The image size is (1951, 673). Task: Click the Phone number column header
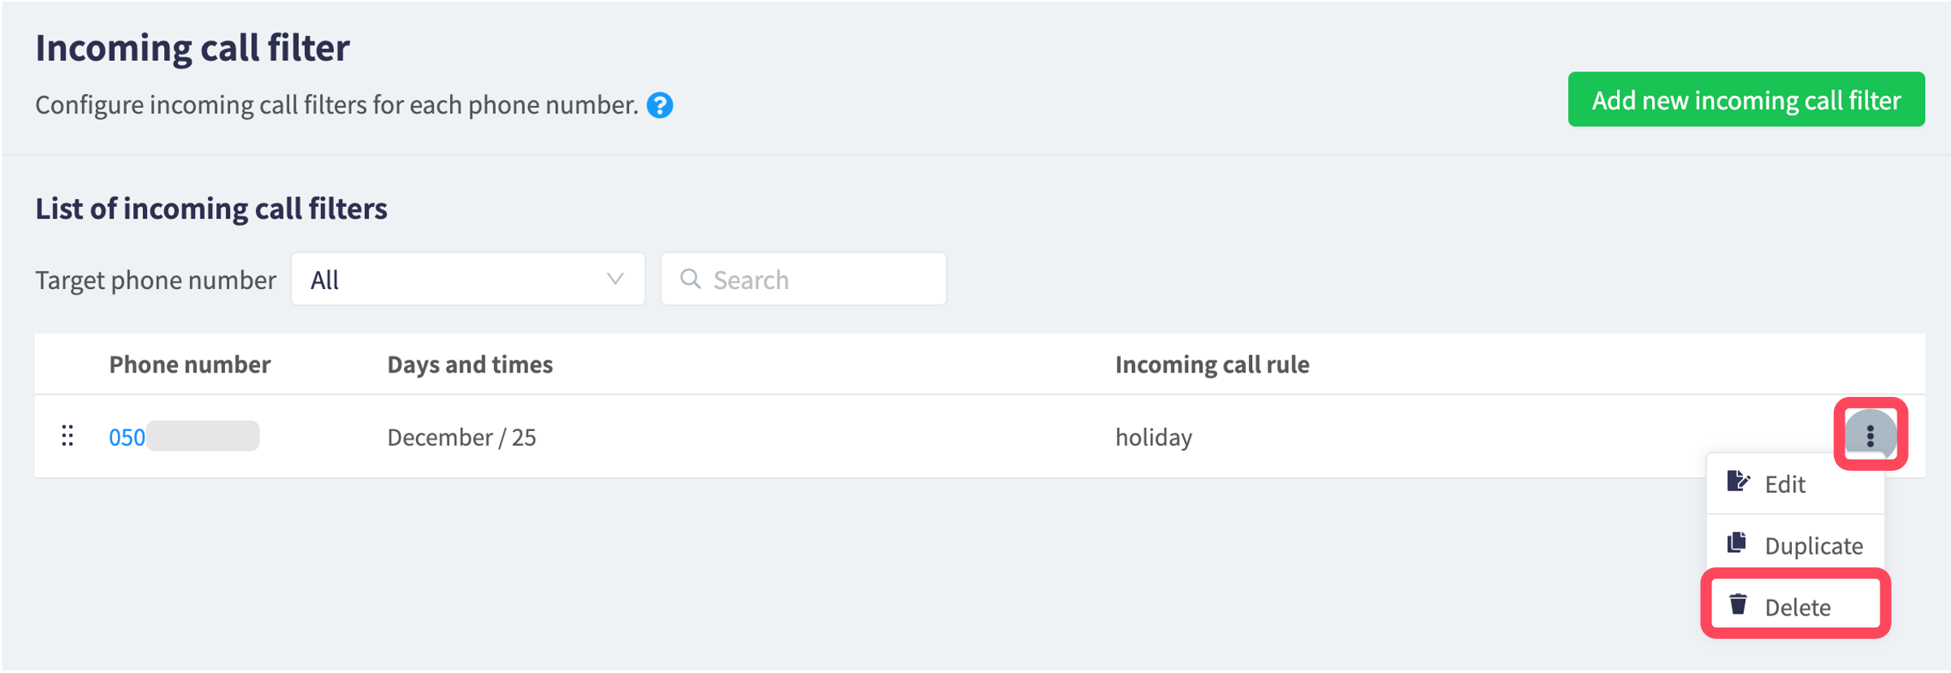click(x=189, y=365)
